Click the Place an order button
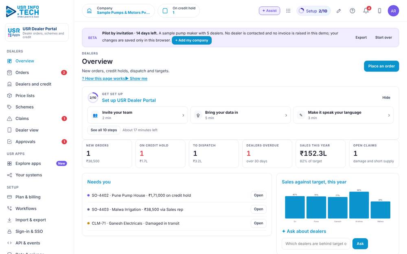The image size is (407, 254). coord(381,66)
